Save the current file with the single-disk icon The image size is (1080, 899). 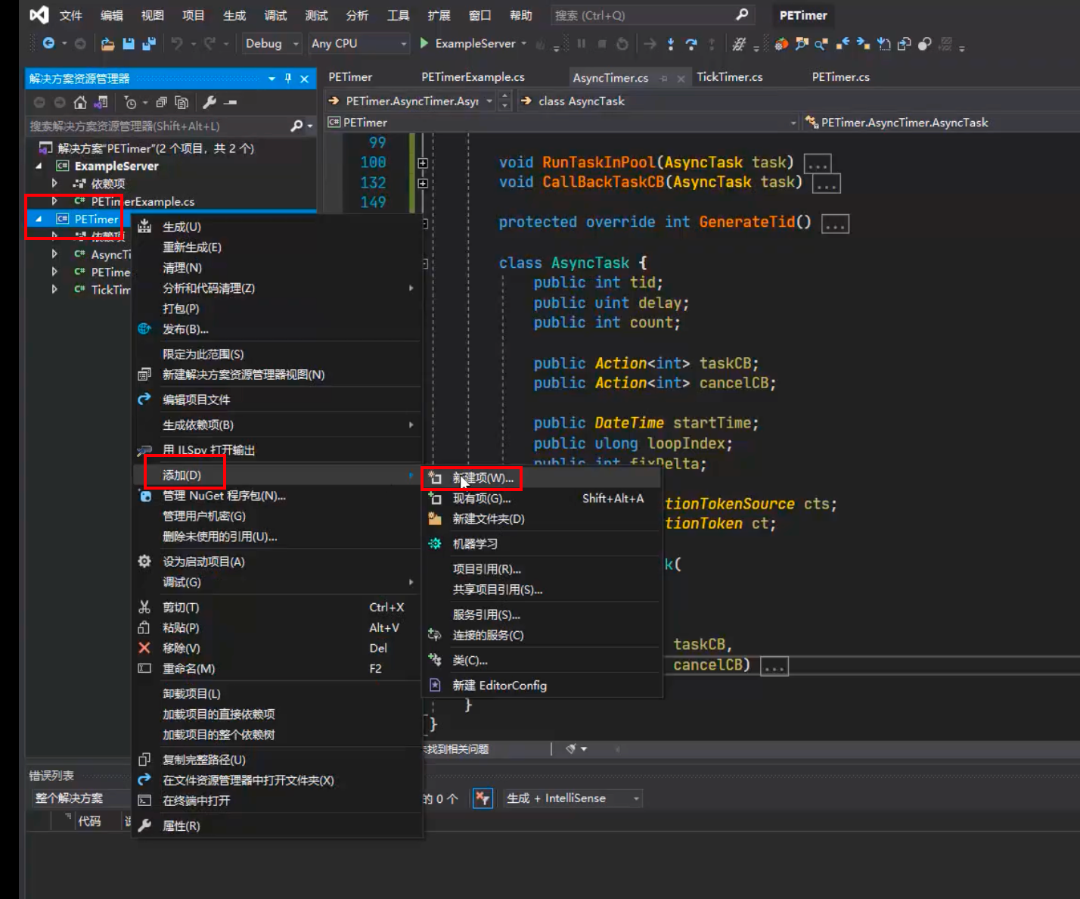point(128,44)
